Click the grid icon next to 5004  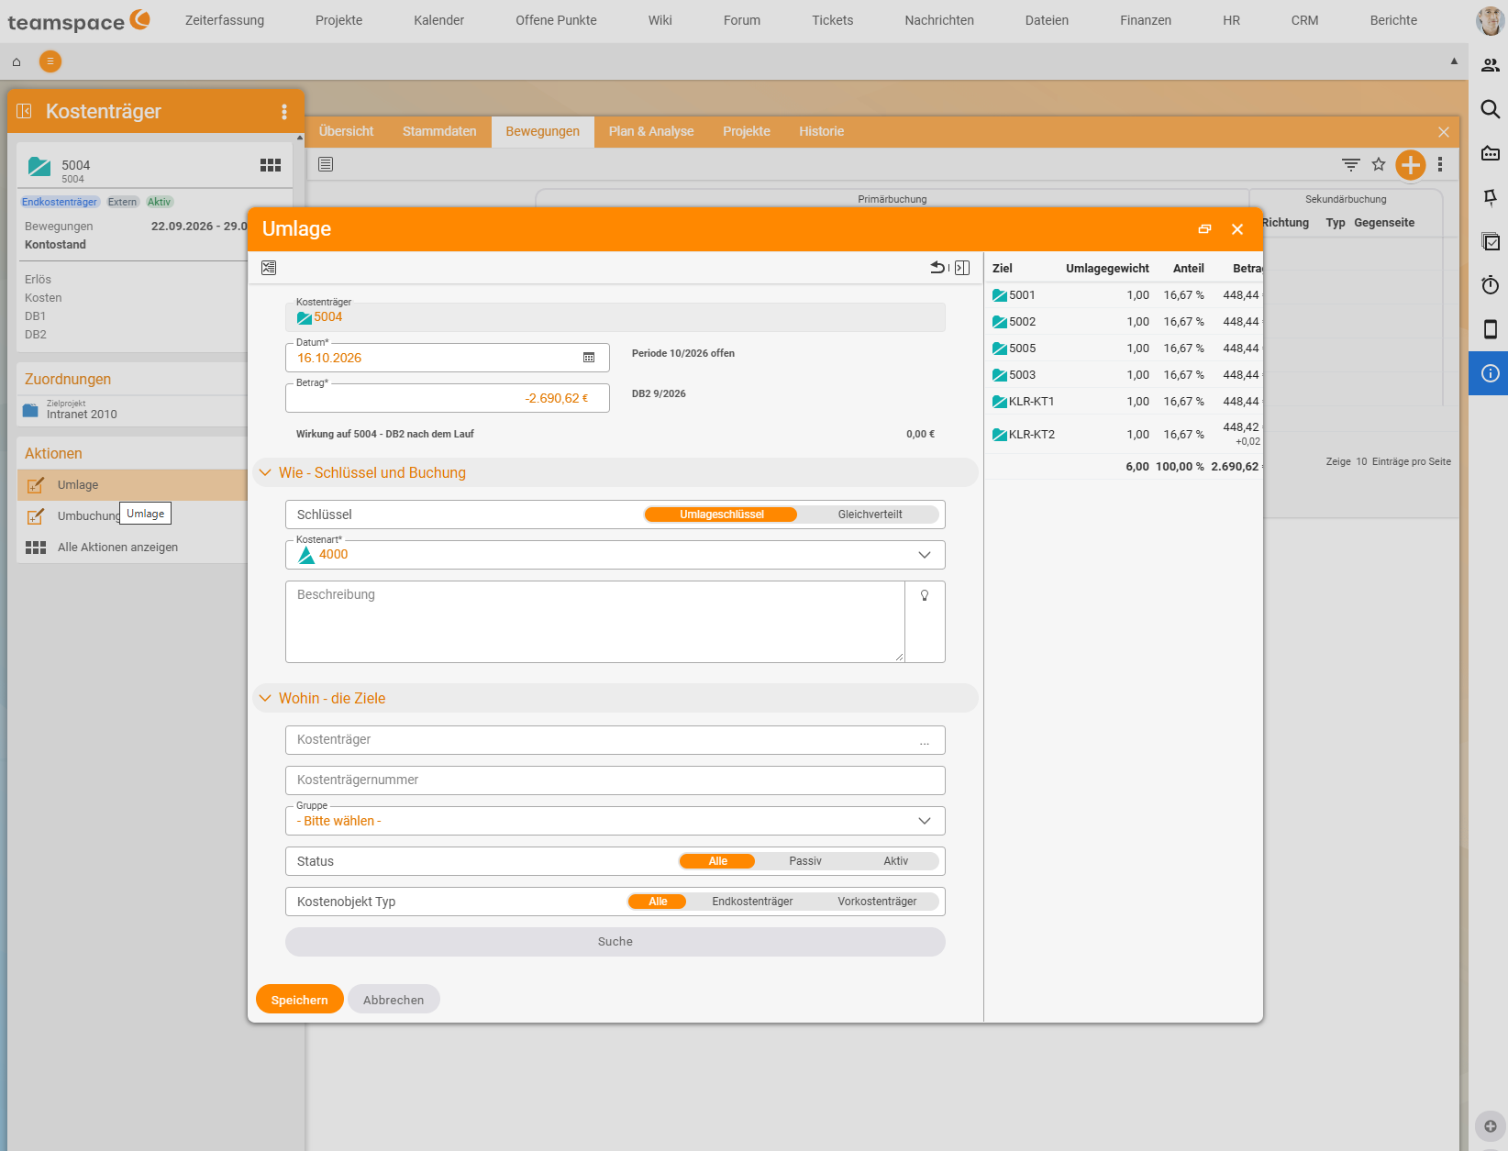[x=271, y=165]
